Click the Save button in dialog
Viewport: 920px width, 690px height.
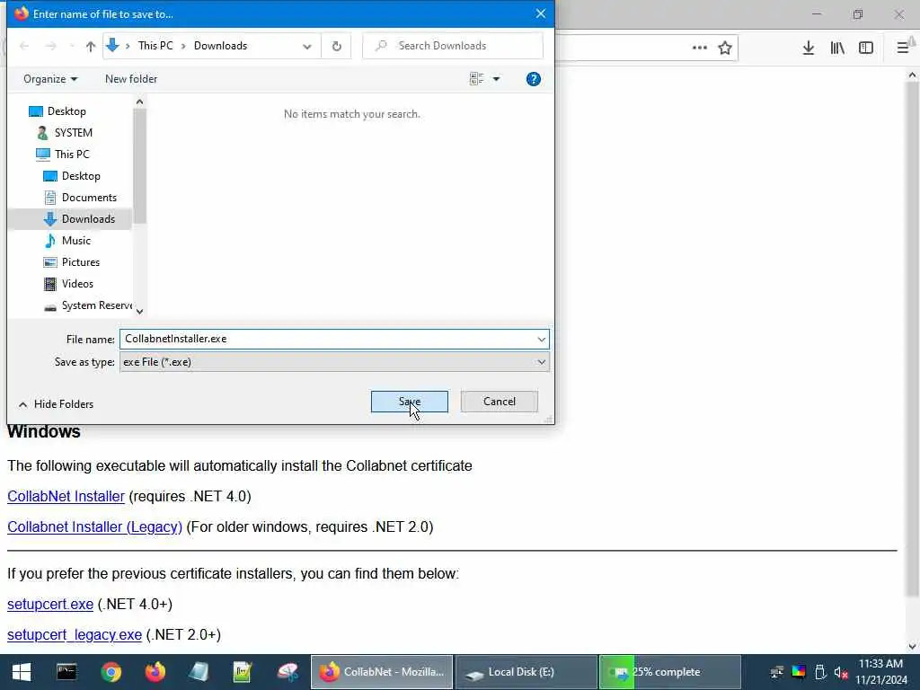[409, 402]
